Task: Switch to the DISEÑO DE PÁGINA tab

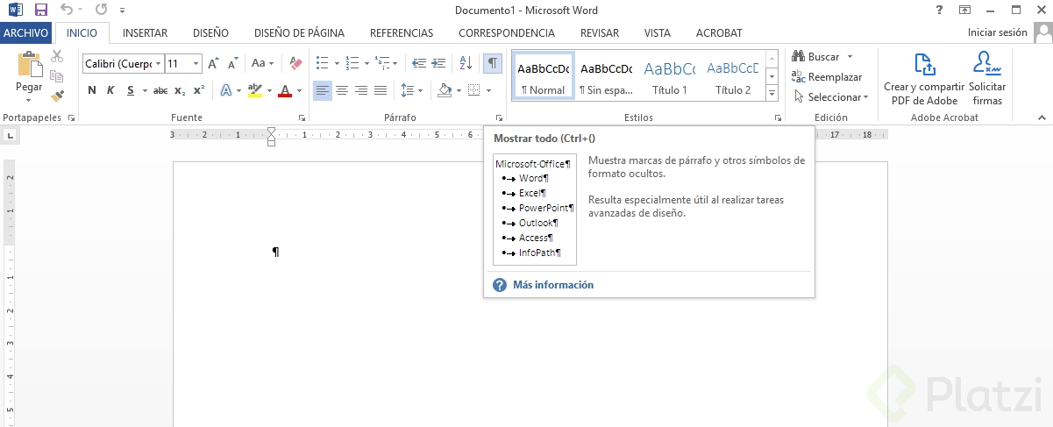Action: (x=299, y=33)
